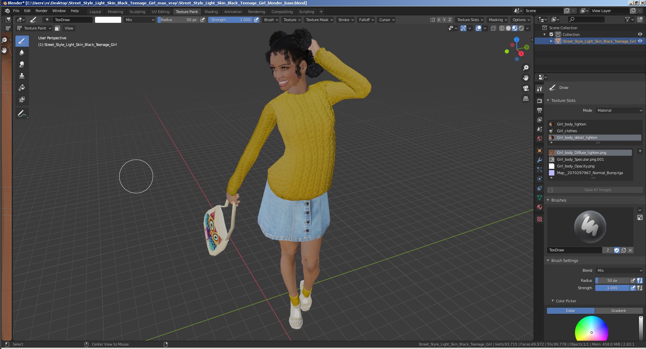Open the Mode Material dropdown

(x=619, y=110)
